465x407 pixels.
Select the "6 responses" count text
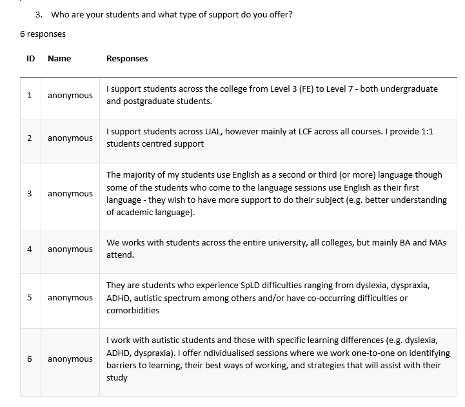(43, 34)
